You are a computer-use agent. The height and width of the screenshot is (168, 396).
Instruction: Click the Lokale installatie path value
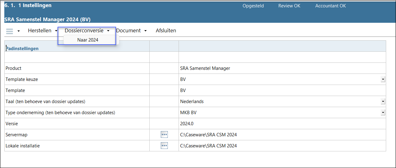282,146
